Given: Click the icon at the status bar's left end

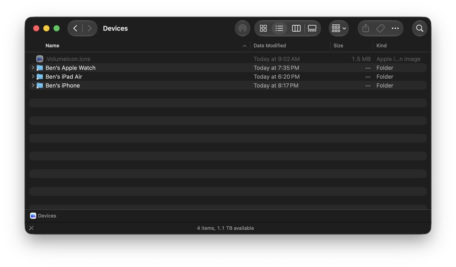Looking at the screenshot, I should click(x=31, y=228).
